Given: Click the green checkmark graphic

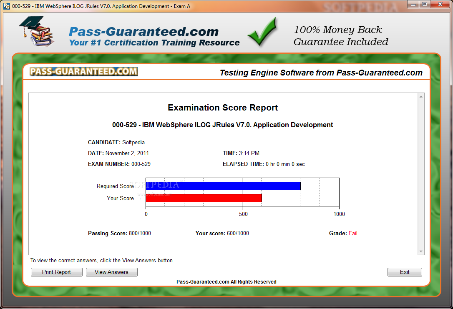Looking at the screenshot, I should pos(262,32).
